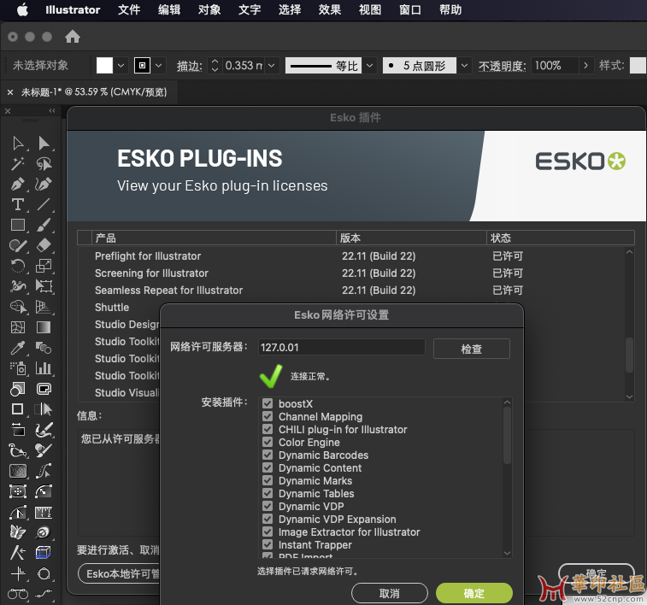Viewport: 647px width, 605px height.
Task: Activate the Type tool
Action: click(18, 204)
